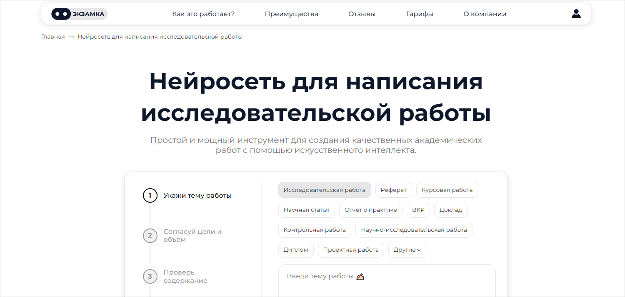
Task: Choose Реферат work type
Action: pos(393,190)
